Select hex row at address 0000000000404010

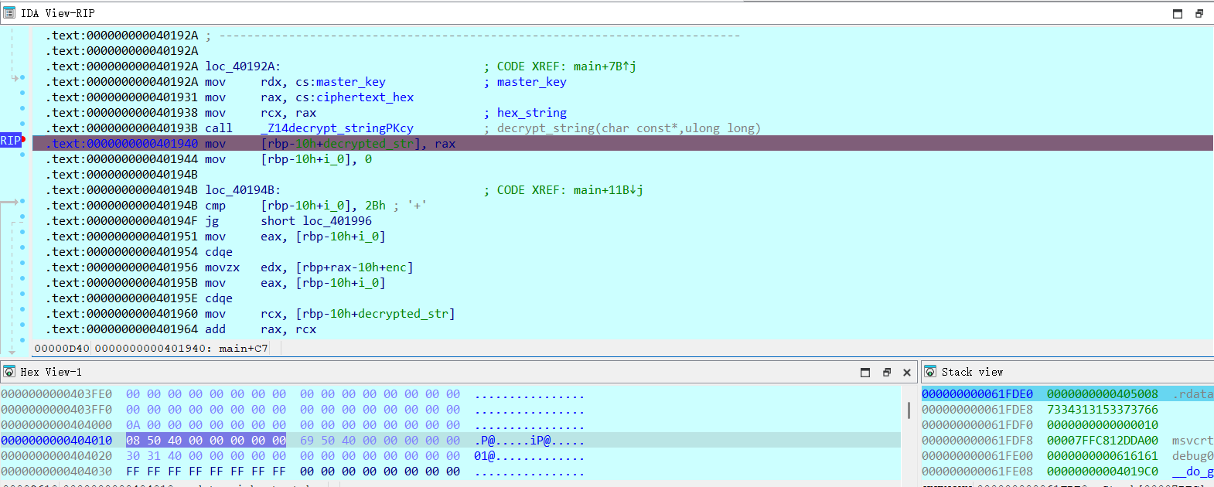pos(56,441)
